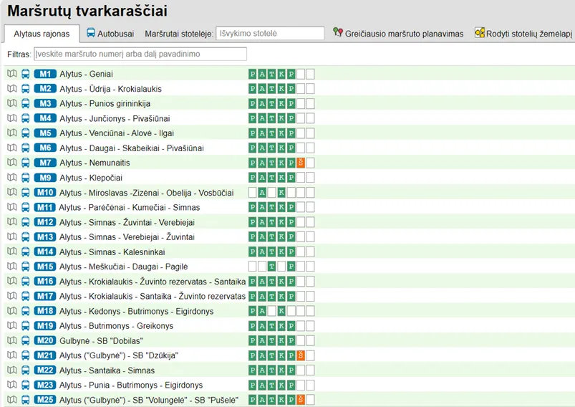Switch to the Autobusai tab
575x407 pixels.
click(x=110, y=34)
